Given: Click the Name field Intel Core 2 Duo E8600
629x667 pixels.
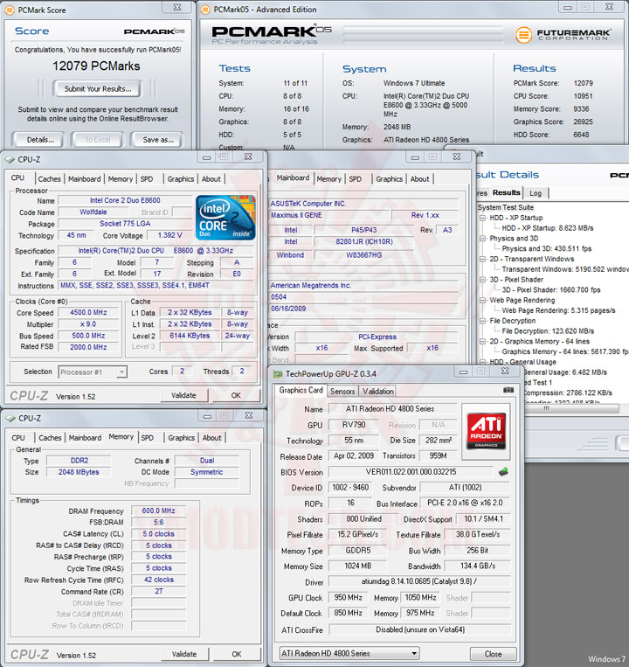Looking at the screenshot, I should tap(125, 200).
